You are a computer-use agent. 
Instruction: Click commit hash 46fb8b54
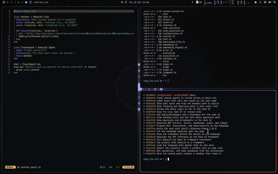pos(151,95)
